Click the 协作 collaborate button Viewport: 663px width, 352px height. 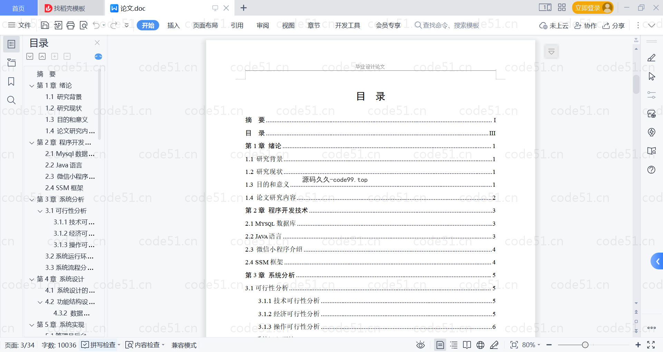tap(585, 25)
